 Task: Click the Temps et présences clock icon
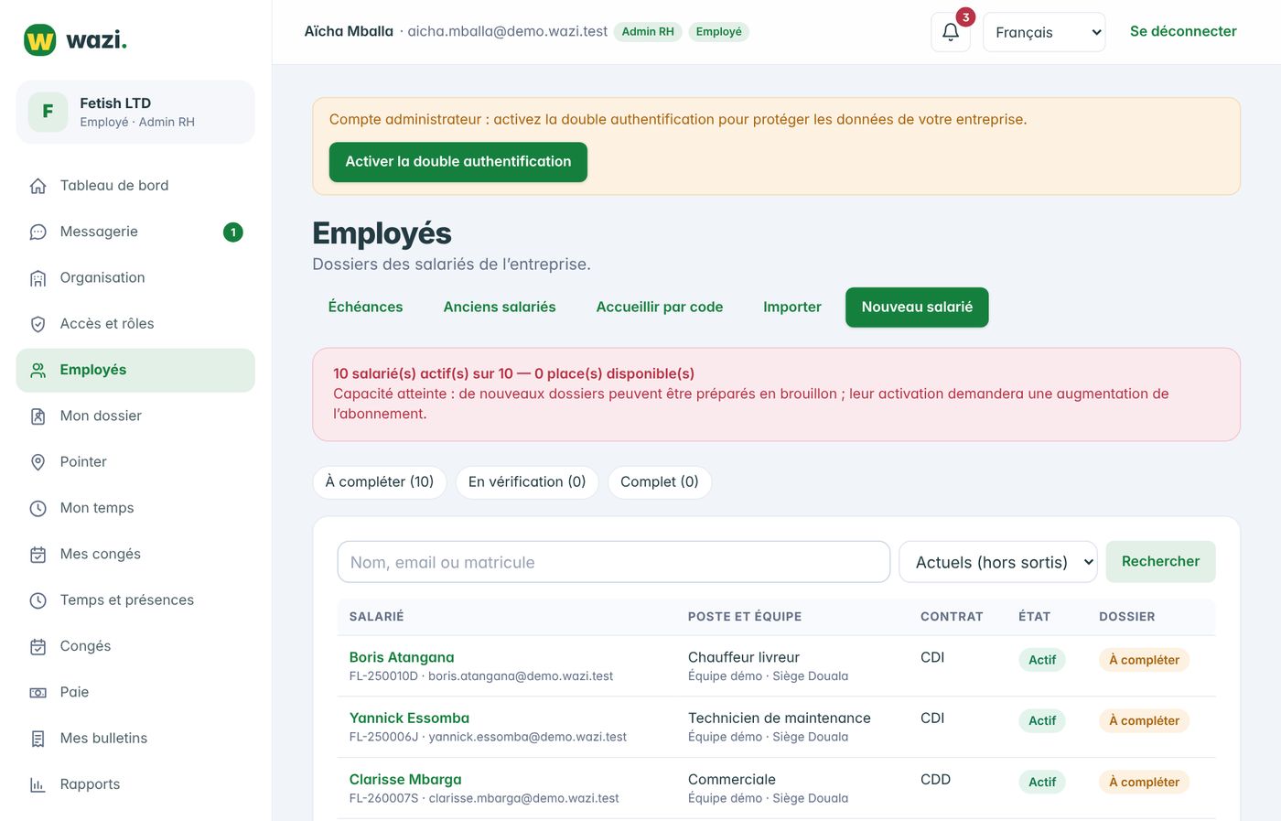[38, 600]
